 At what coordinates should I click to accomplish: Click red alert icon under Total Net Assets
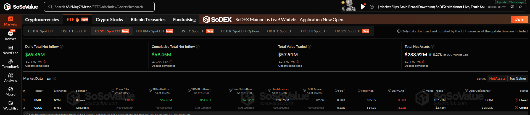424,62
